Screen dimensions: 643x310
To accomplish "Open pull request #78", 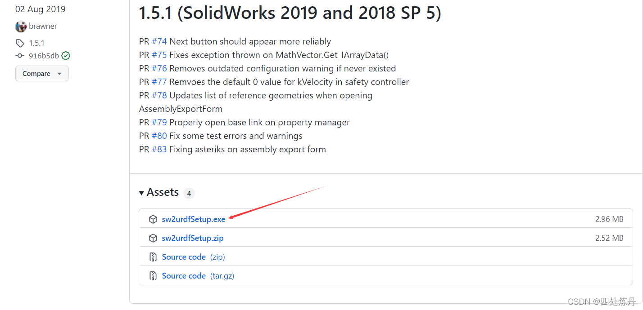I will [159, 95].
